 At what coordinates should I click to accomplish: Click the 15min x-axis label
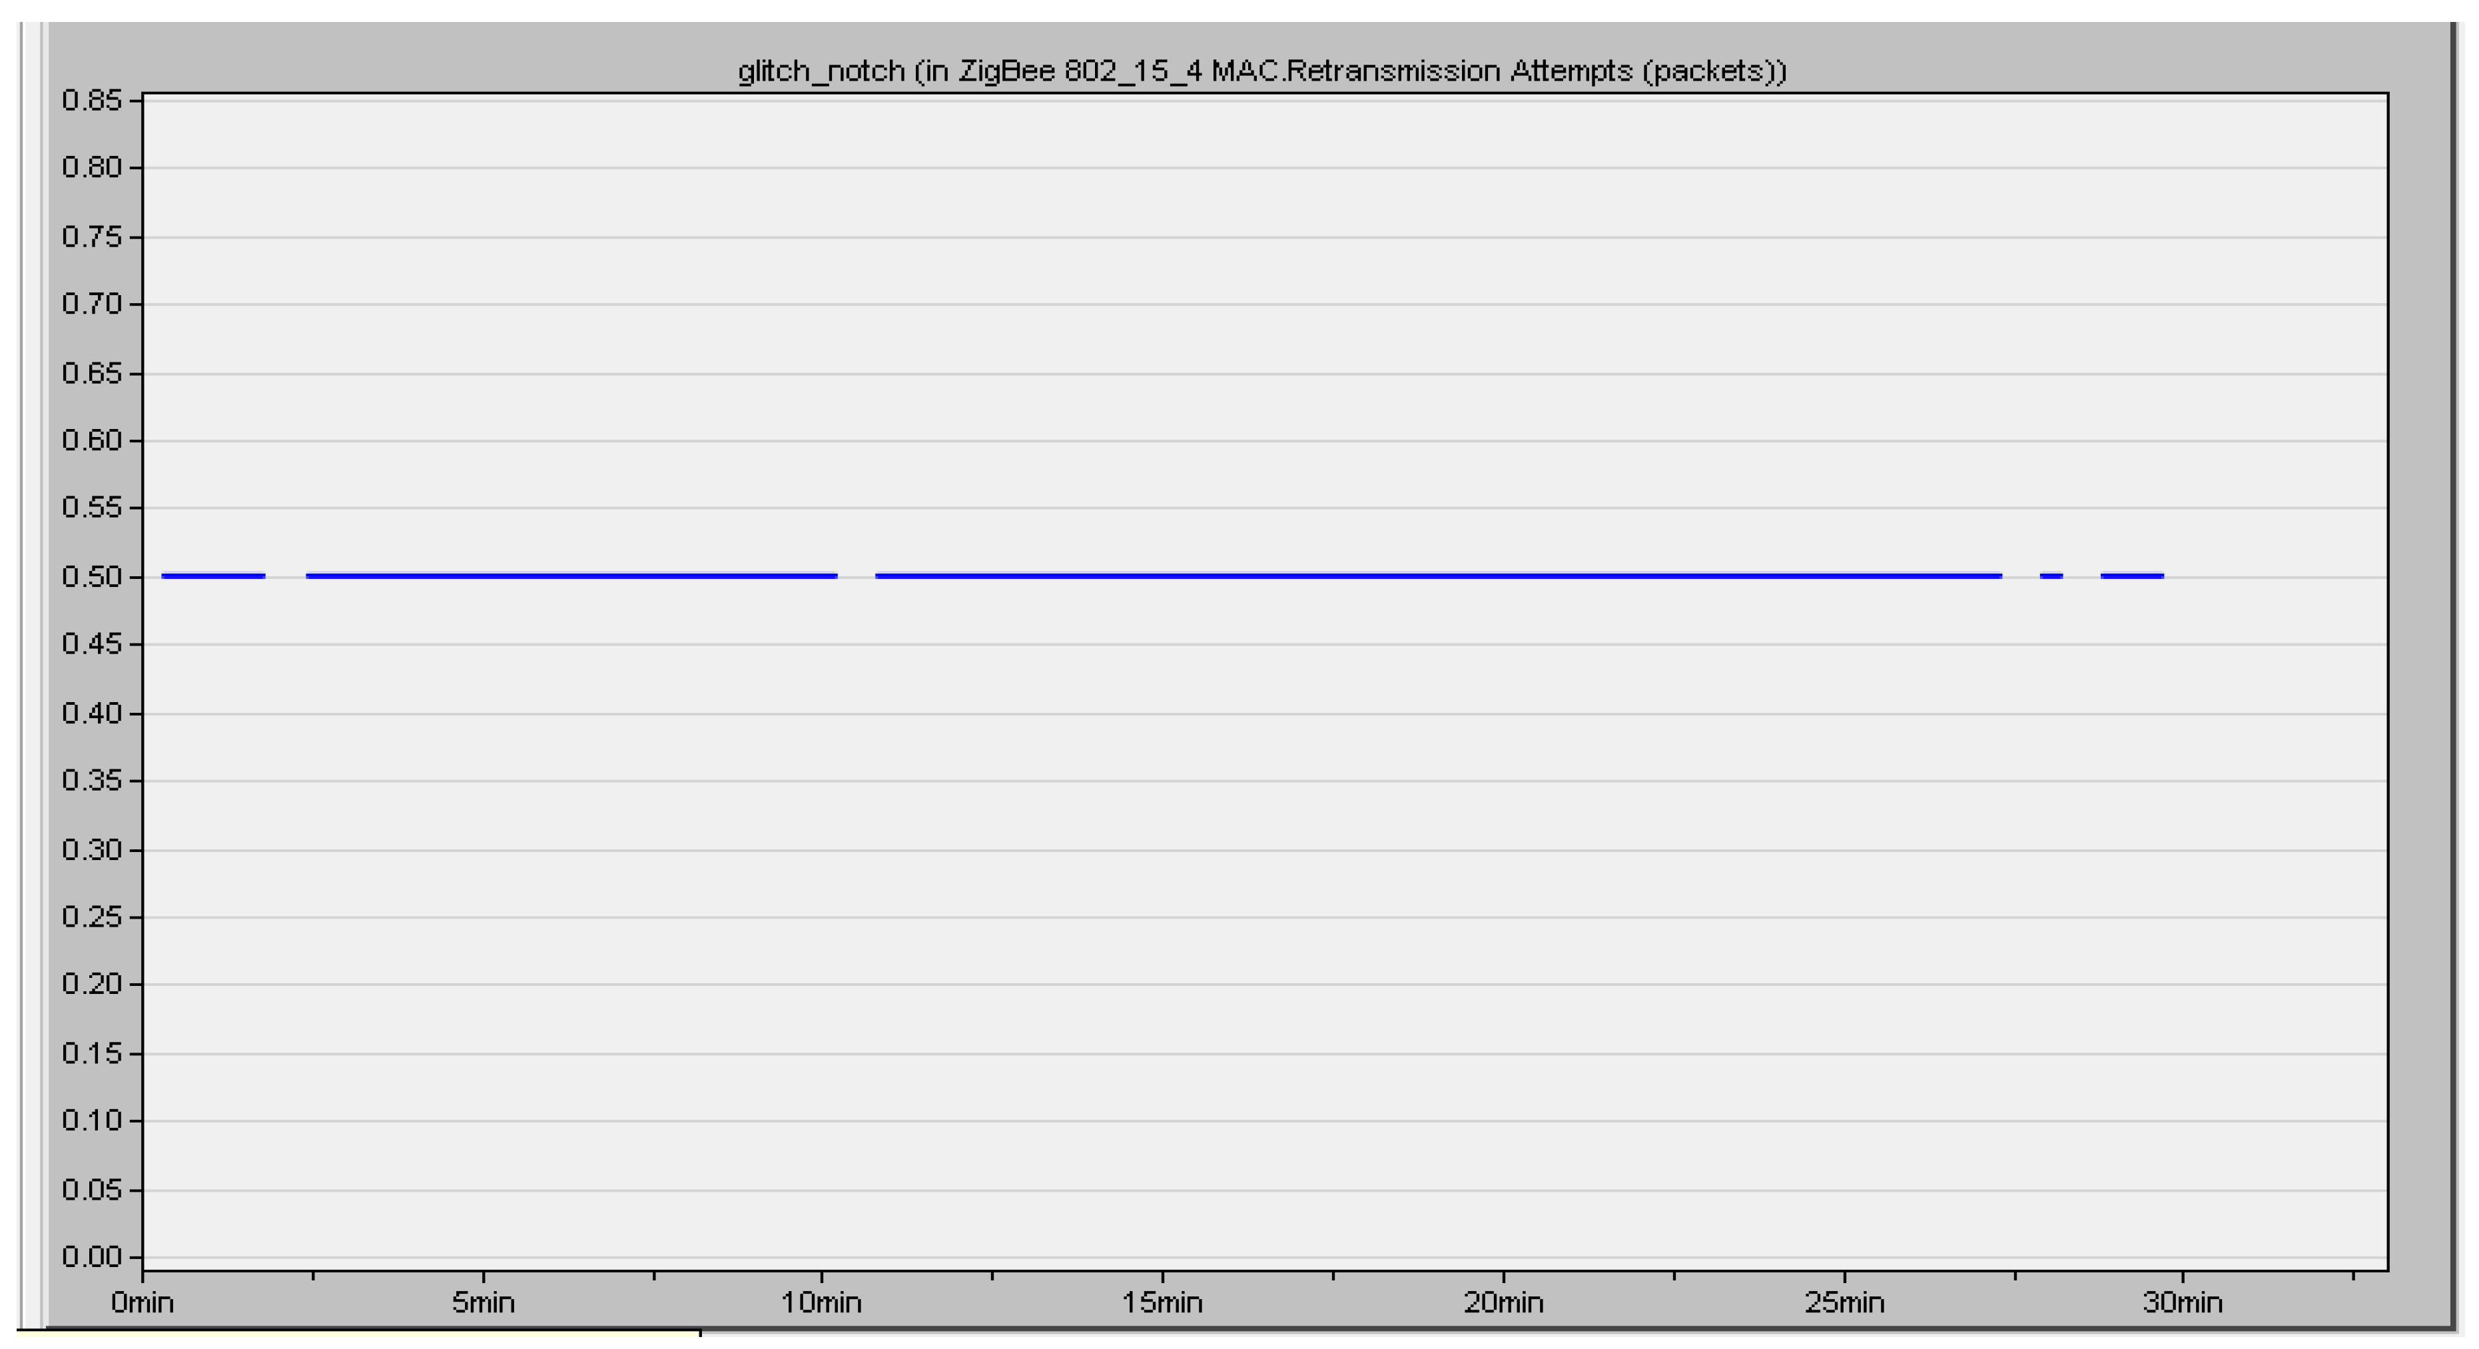(1162, 1303)
